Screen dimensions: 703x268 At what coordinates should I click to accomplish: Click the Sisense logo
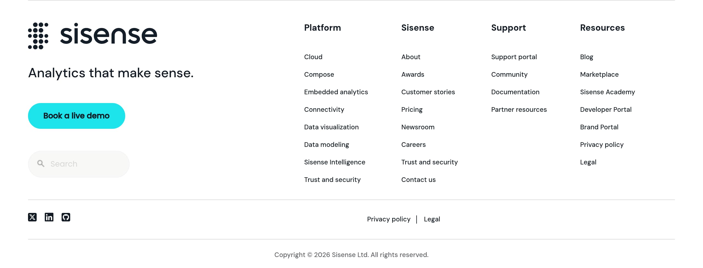tap(92, 35)
